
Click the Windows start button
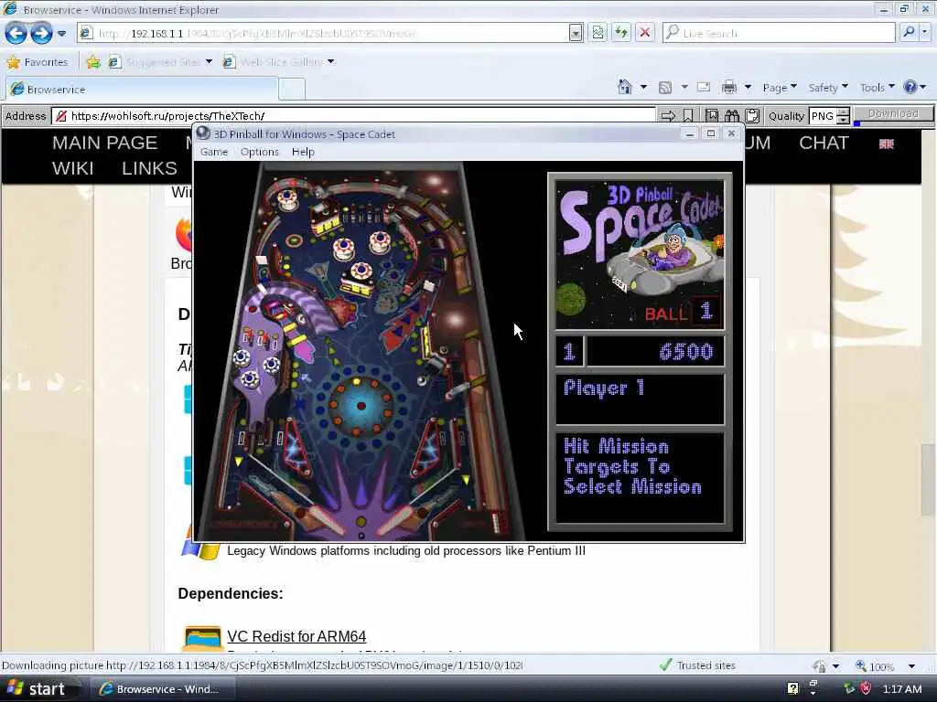click(x=39, y=689)
